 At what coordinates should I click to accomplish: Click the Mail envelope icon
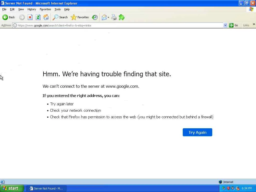tap(104, 17)
